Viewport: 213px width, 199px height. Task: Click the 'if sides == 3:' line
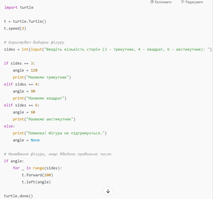click(19, 63)
